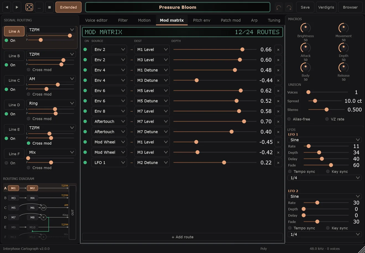Click the next preset arrow

click(17, 7)
